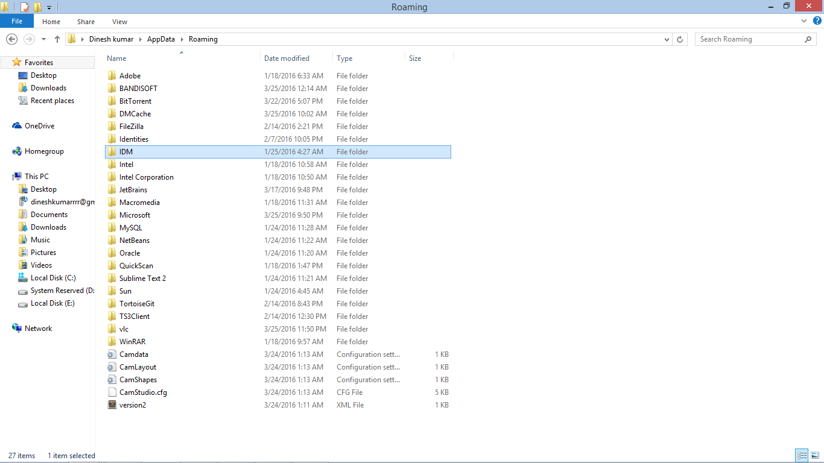This screenshot has height=463, width=824.
Task: Switch to details view button
Action: click(x=802, y=455)
